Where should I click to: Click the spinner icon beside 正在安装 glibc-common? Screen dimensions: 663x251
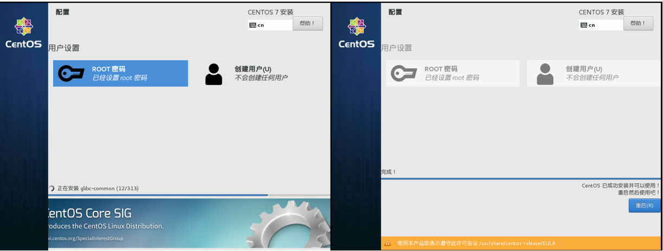(52, 189)
